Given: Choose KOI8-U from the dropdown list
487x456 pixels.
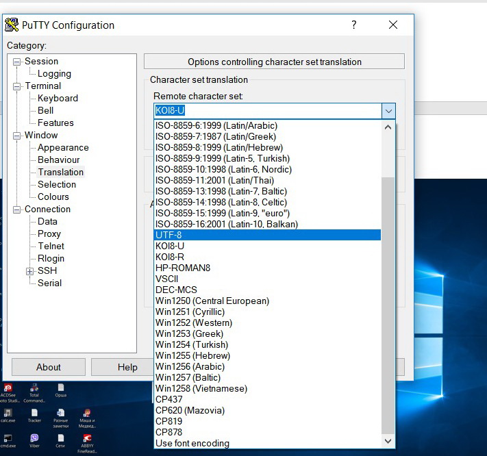Looking at the screenshot, I should pos(267,246).
